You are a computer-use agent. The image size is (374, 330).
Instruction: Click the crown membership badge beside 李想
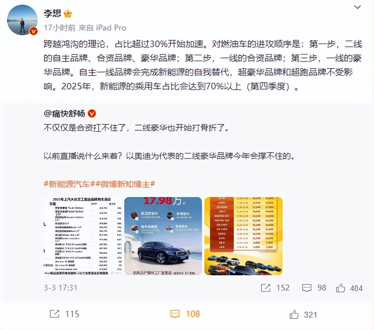[x=68, y=13]
